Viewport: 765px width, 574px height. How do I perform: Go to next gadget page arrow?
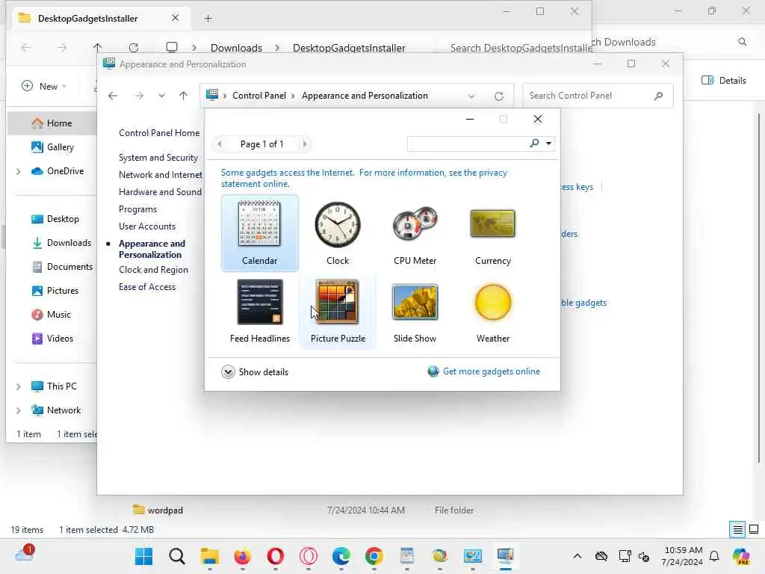click(x=305, y=144)
